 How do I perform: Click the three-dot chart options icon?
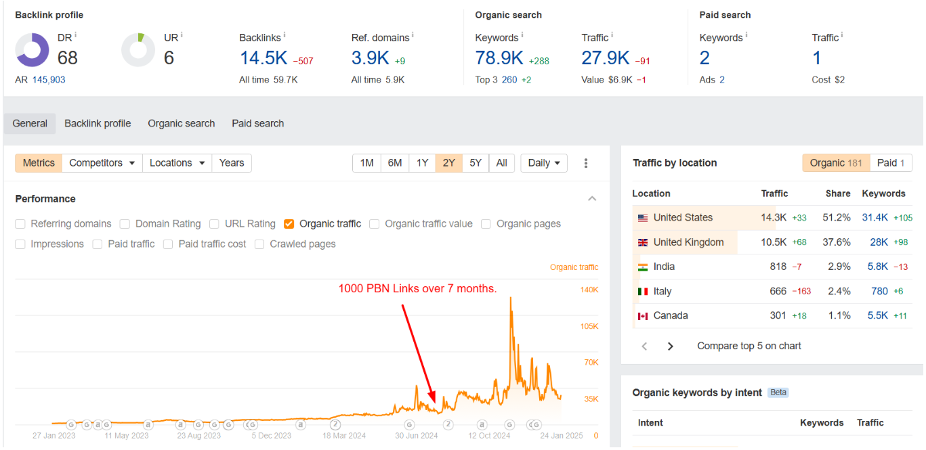pyautogui.click(x=586, y=163)
